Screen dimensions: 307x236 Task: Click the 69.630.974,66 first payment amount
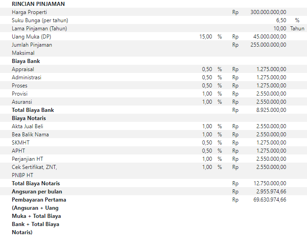(x=269, y=200)
